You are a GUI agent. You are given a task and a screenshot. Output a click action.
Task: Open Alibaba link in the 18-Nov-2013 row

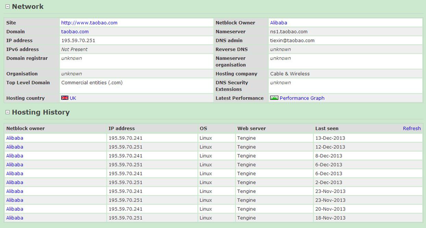coord(15,218)
